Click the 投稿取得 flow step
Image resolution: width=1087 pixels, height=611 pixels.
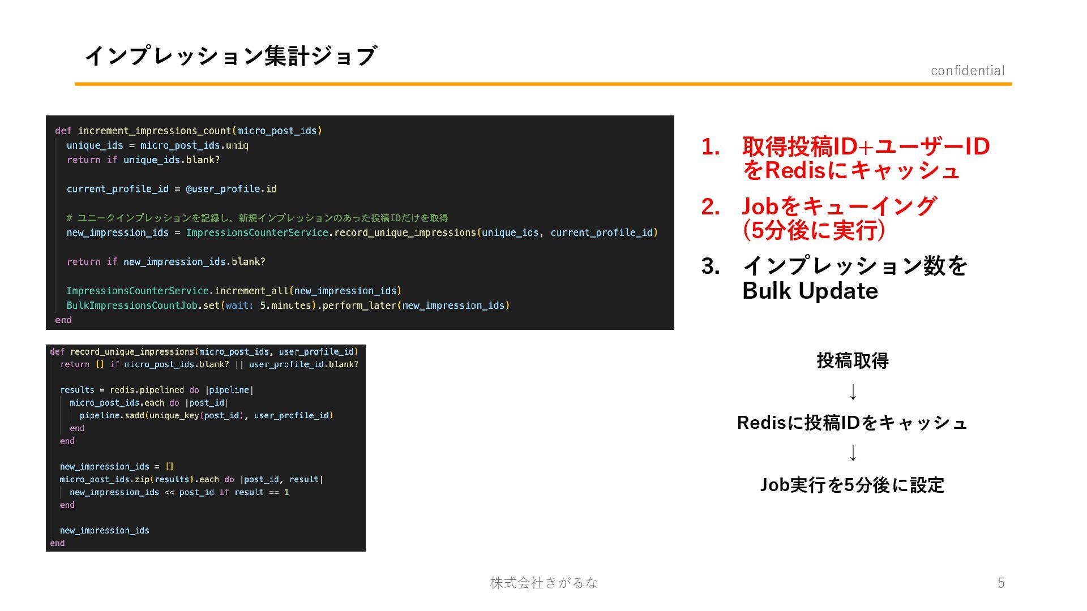(853, 360)
